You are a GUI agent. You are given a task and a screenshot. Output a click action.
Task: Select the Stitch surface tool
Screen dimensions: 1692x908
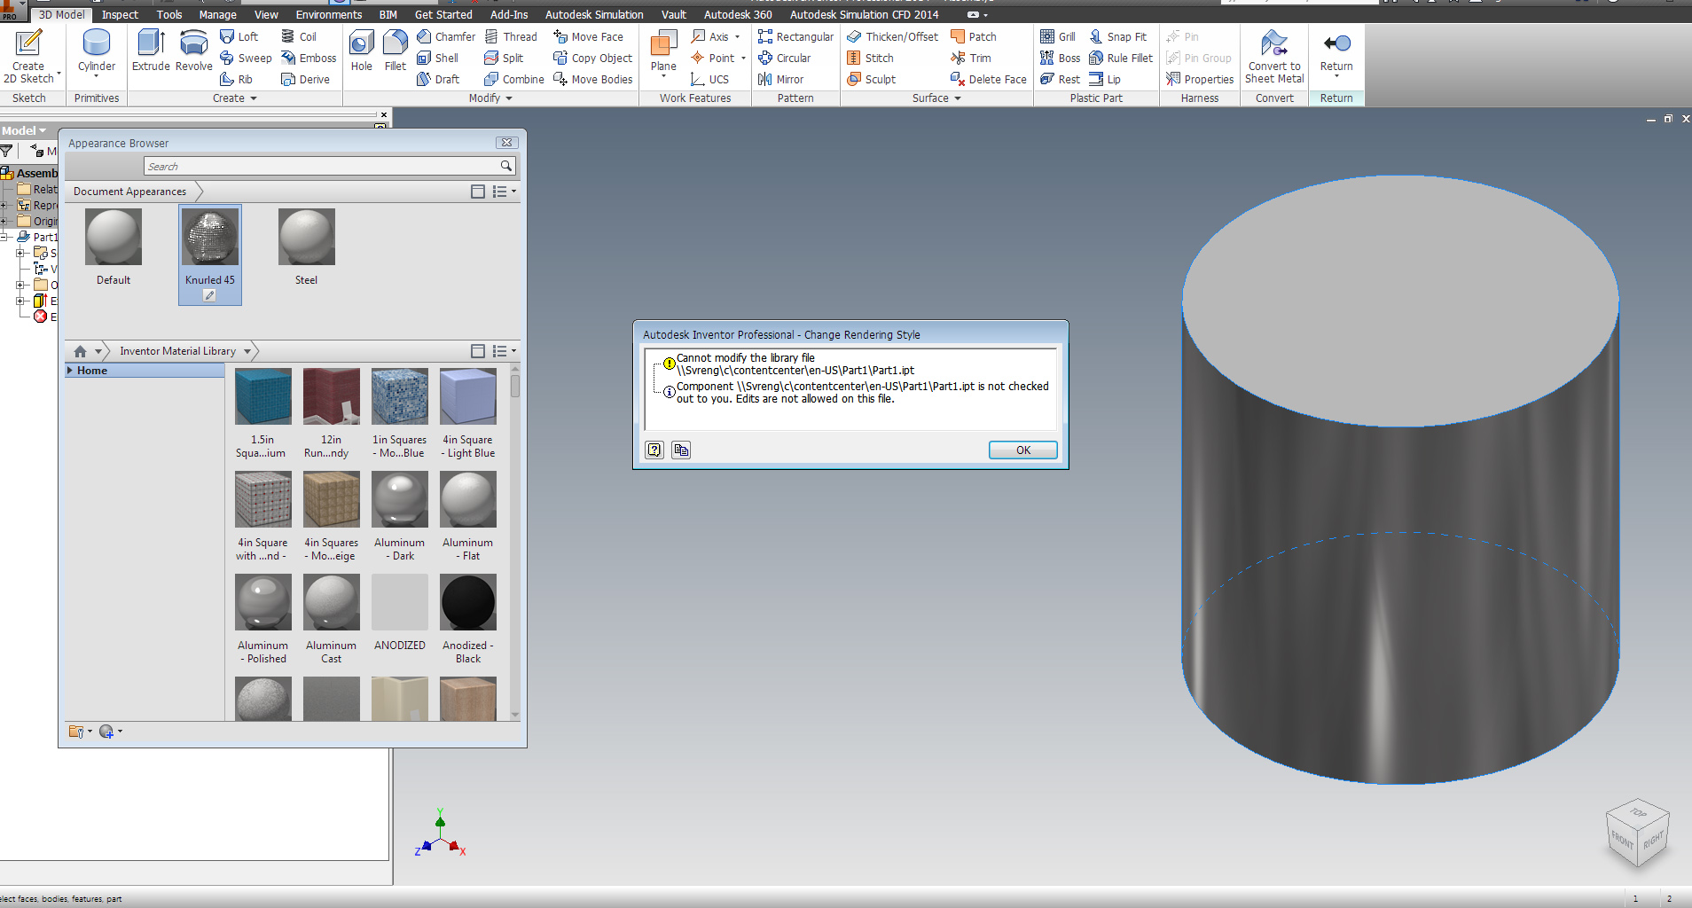(x=870, y=58)
